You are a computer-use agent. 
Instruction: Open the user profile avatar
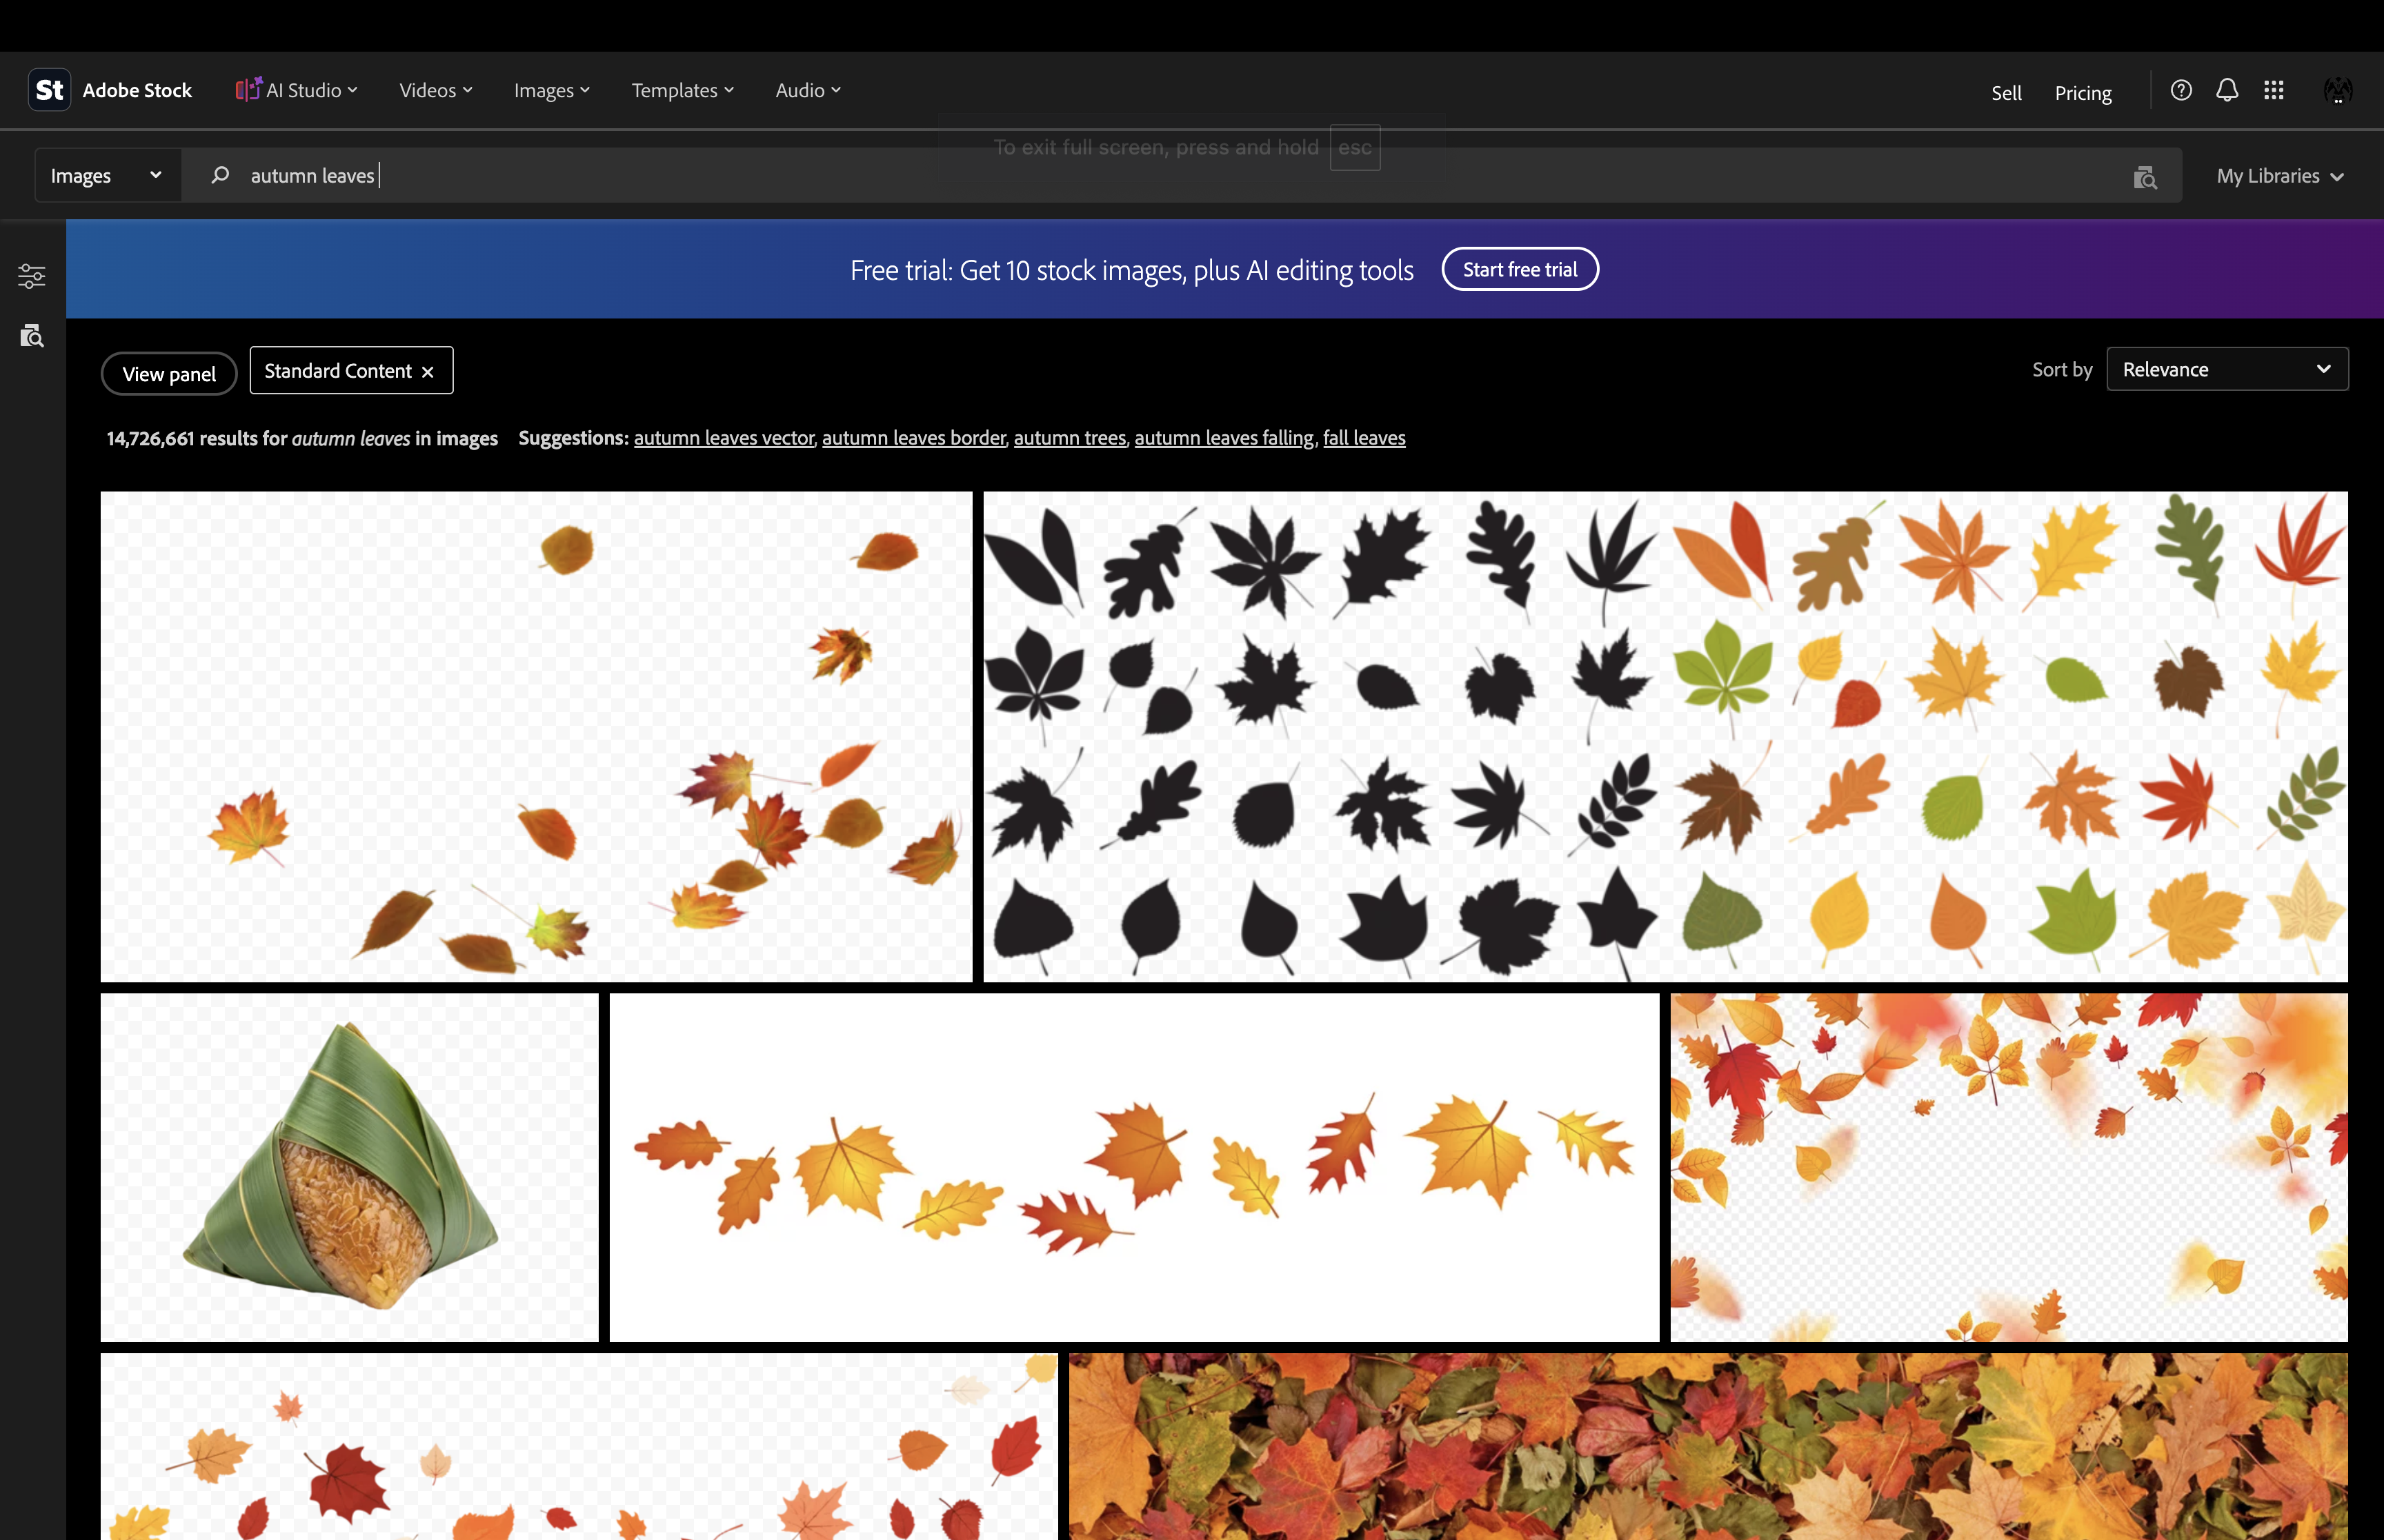(2338, 90)
